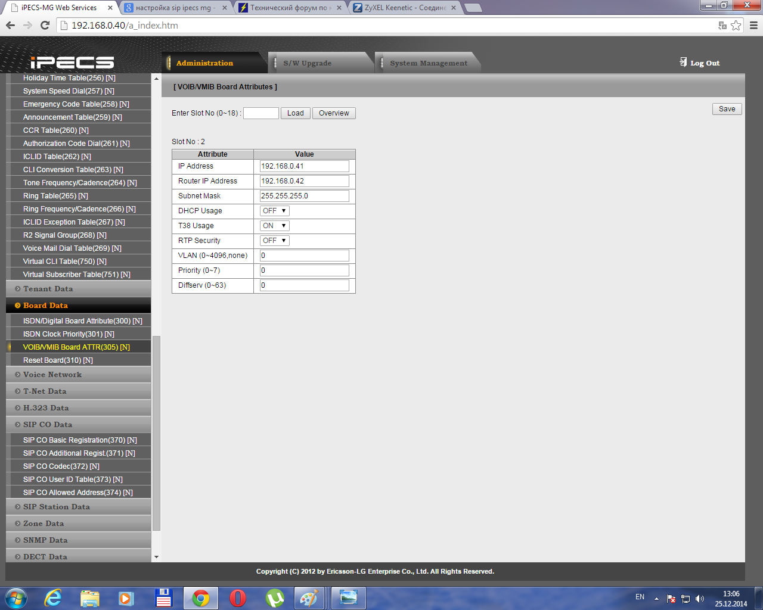This screenshot has width=763, height=610.
Task: Switch to S/W Upgrade tab
Action: click(307, 63)
